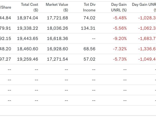Select Total Cost value 19,338.22
This screenshot has width=156, height=117.
tap(28, 28)
